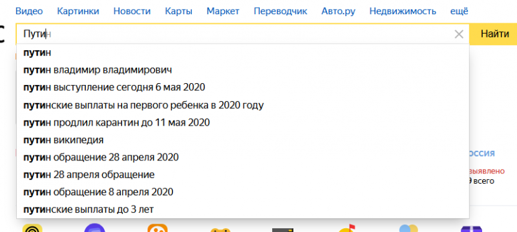Open the Видео tab
Screen dimensions: 517x232
[x=29, y=11]
